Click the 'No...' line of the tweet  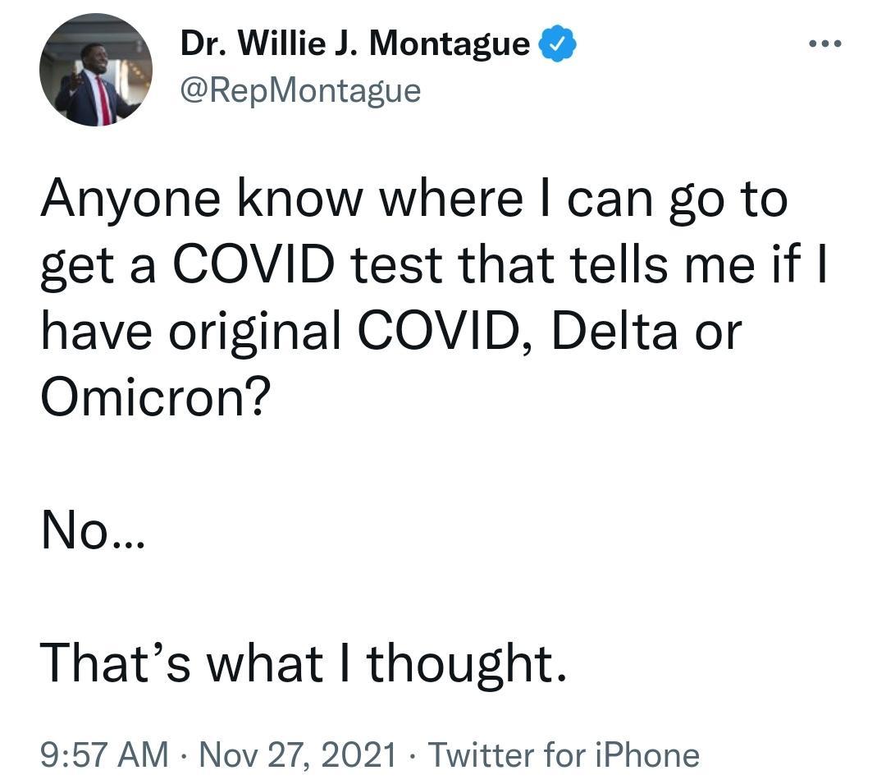click(94, 530)
